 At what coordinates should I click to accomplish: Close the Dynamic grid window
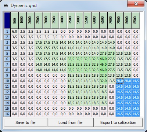pyautogui.click(x=136, y=4)
